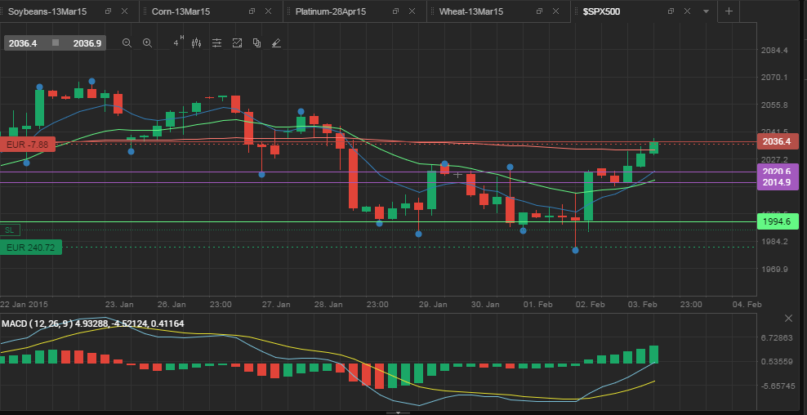Add a new chart tab with plus
The height and width of the screenshot is (415, 807).
pyautogui.click(x=729, y=11)
